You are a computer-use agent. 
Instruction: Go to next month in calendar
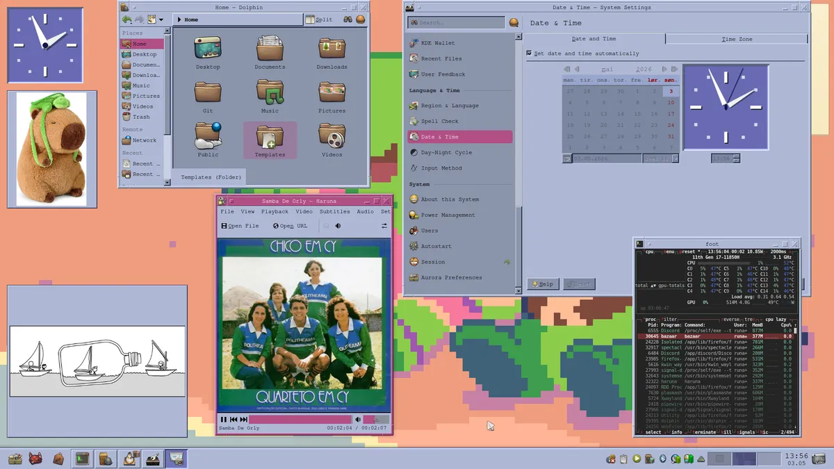point(664,69)
